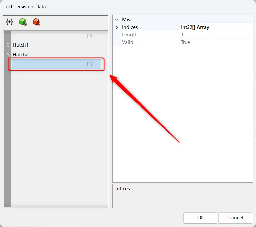
Task: Click the green cube add item icon
Action: tap(23, 22)
